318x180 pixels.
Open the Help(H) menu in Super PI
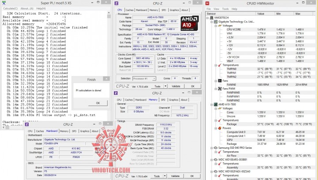[41, 8]
